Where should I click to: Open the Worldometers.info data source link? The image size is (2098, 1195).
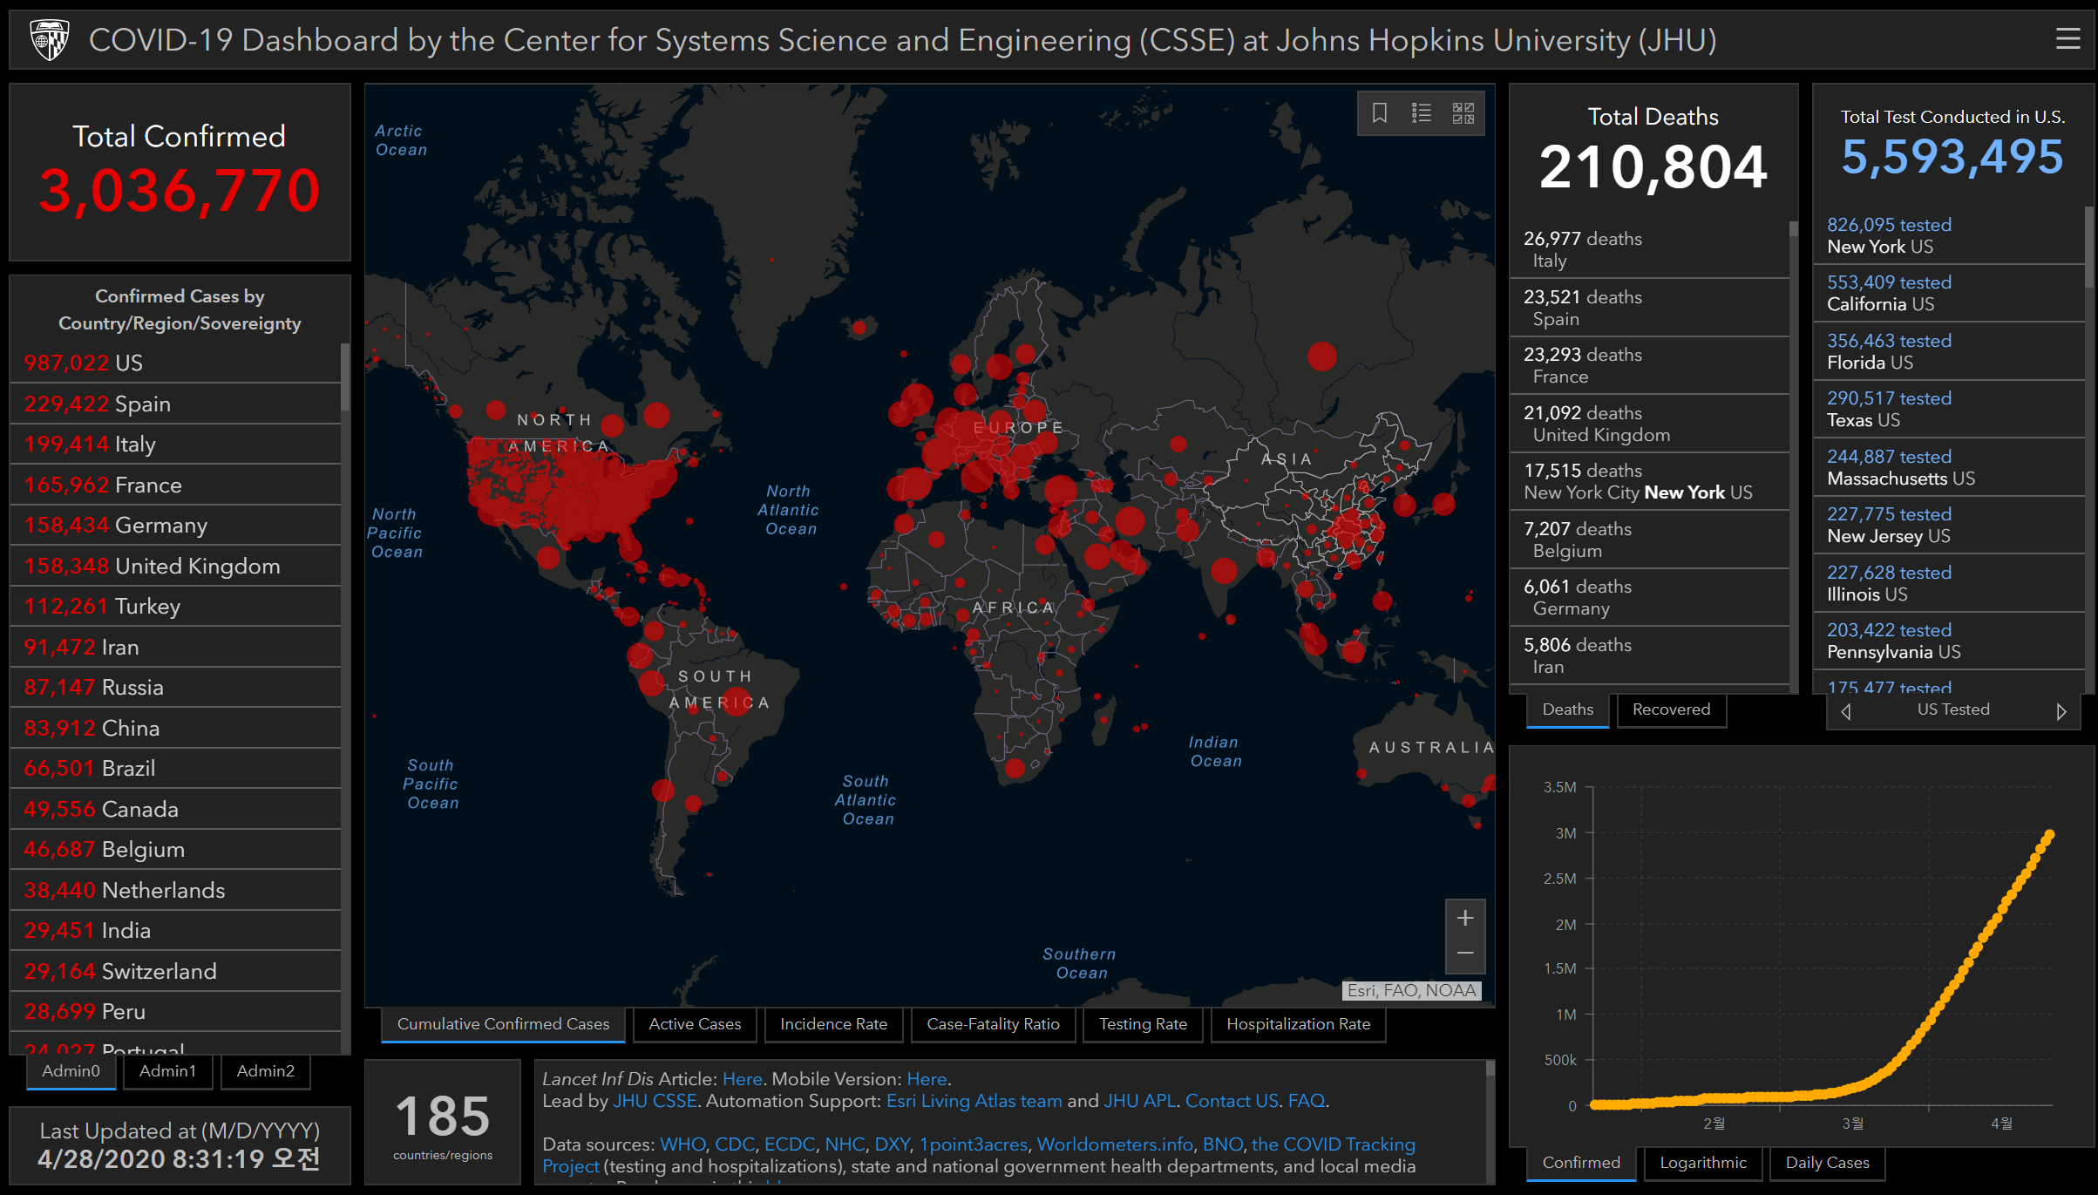tap(1114, 1144)
